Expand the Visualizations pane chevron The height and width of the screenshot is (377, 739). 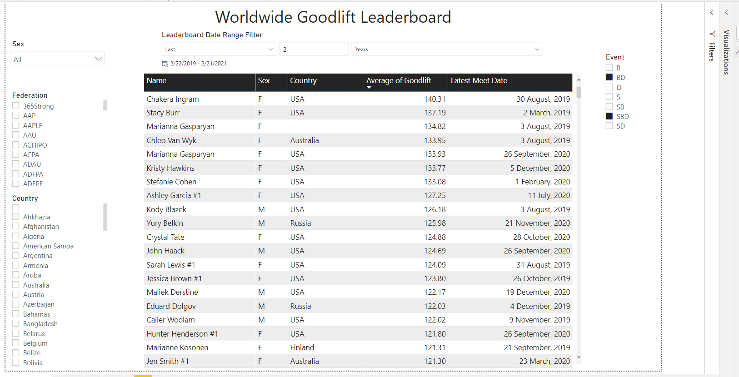tap(727, 13)
